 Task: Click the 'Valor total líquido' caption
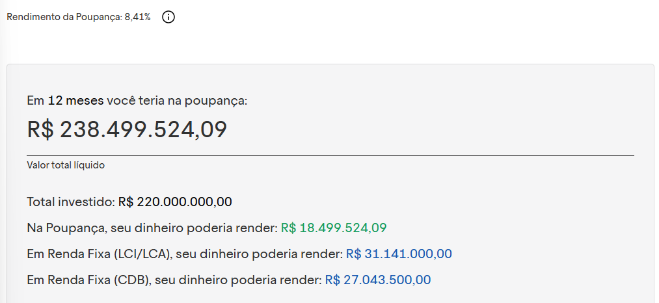tap(66, 165)
